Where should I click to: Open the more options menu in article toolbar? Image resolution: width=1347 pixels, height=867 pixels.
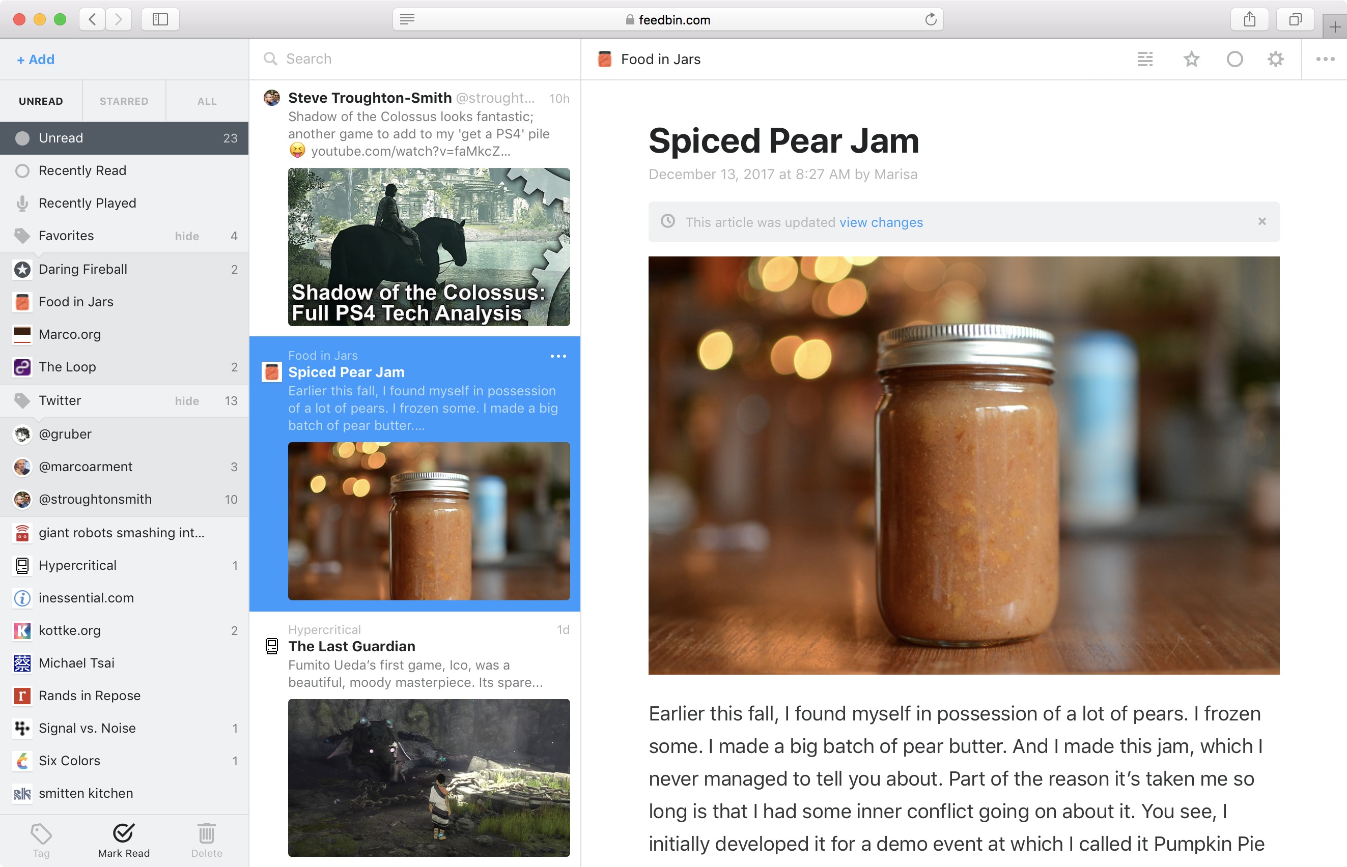tap(1325, 59)
